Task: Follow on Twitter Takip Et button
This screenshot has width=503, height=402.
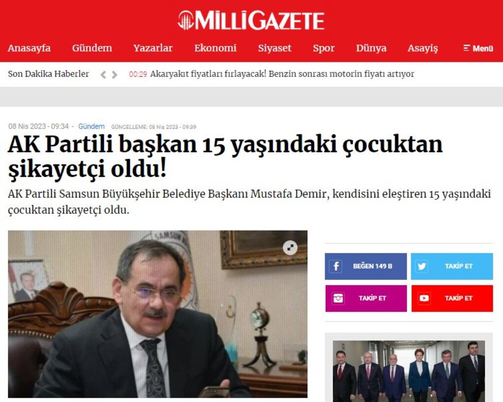Action: click(452, 266)
